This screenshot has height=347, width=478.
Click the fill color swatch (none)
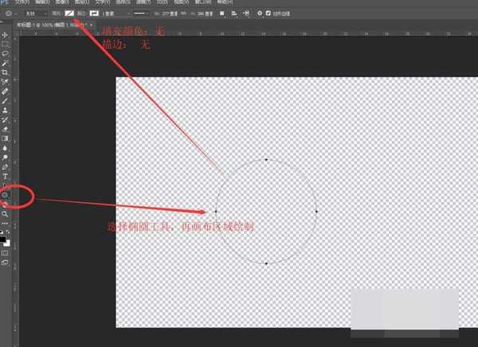70,14
